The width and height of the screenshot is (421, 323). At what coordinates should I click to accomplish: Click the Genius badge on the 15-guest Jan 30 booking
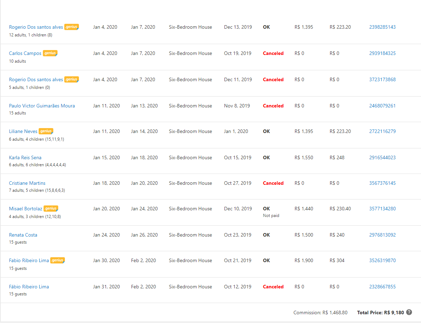pyautogui.click(x=58, y=260)
